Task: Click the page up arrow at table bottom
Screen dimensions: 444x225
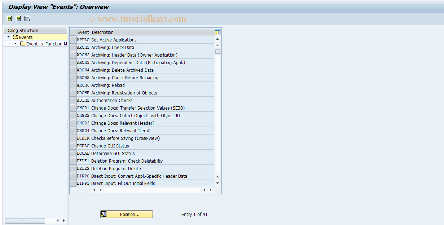Action: click(217, 177)
